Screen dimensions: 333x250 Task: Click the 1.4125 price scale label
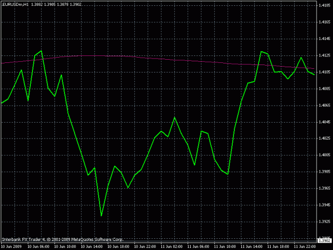[324, 55]
